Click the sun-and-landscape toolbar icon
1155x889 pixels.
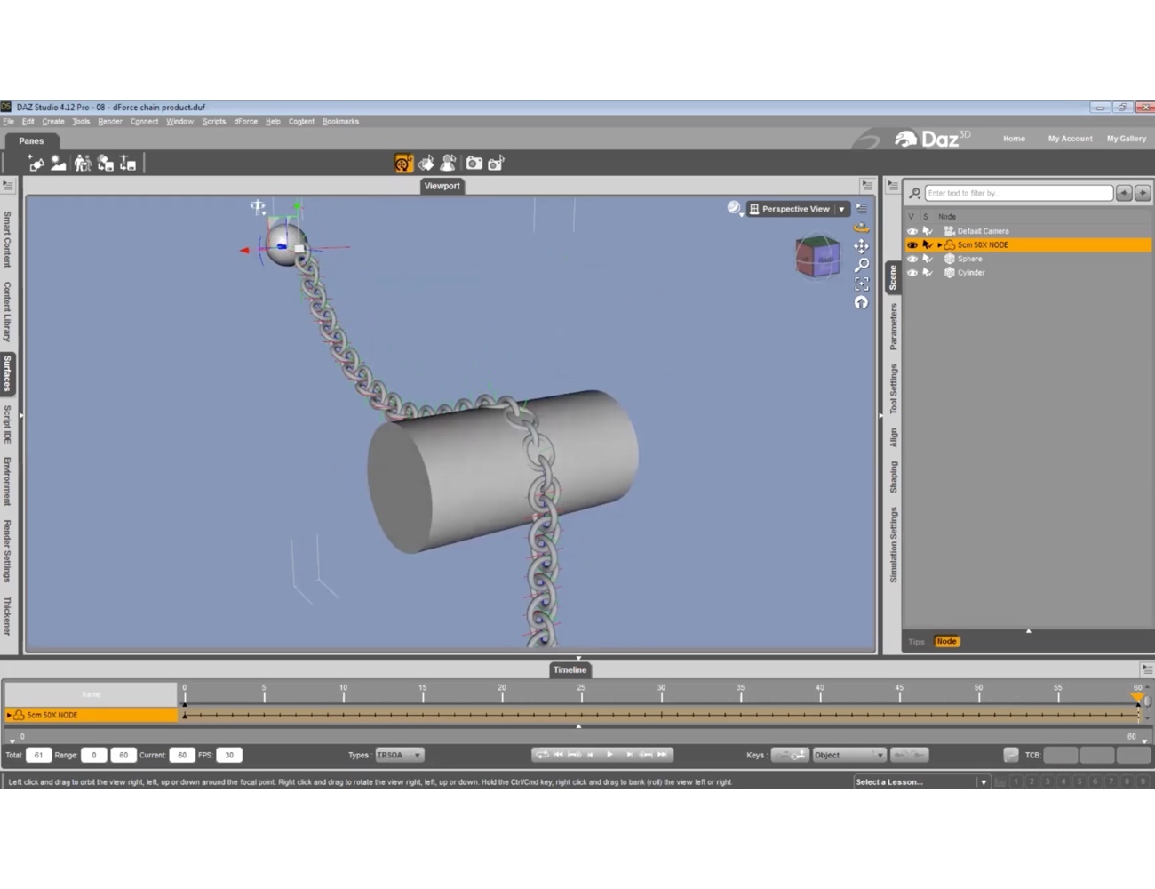click(x=58, y=163)
